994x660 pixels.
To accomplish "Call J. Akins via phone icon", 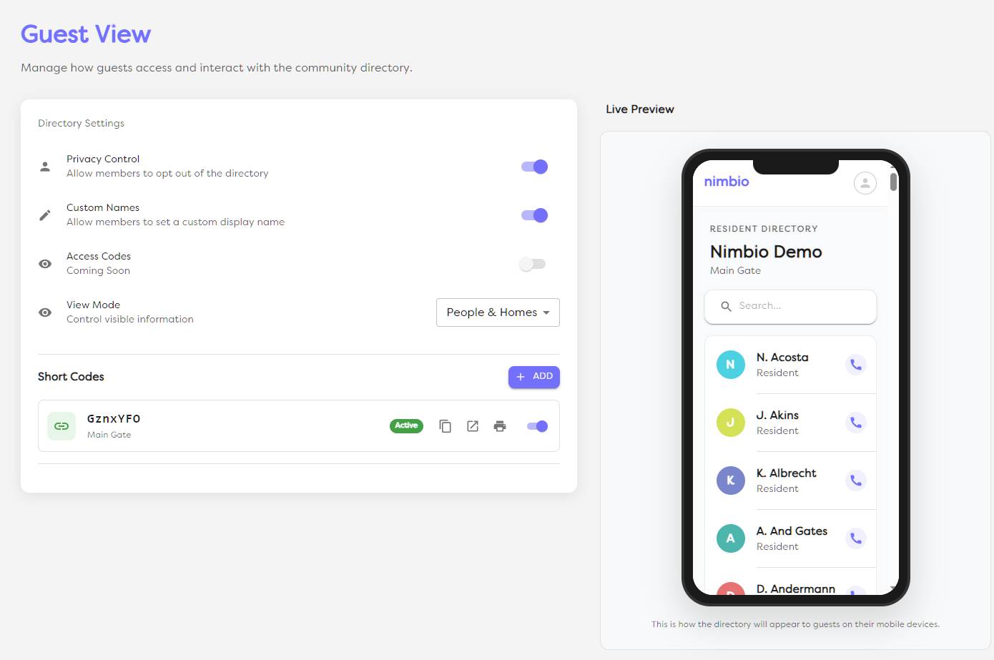I will pyautogui.click(x=856, y=423).
